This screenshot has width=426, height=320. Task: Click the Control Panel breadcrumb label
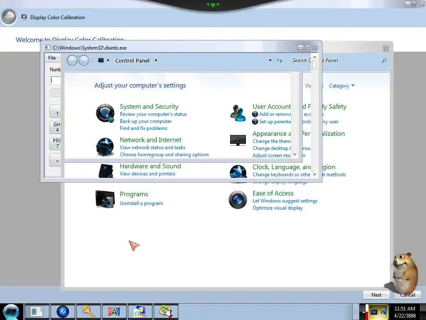tap(132, 60)
